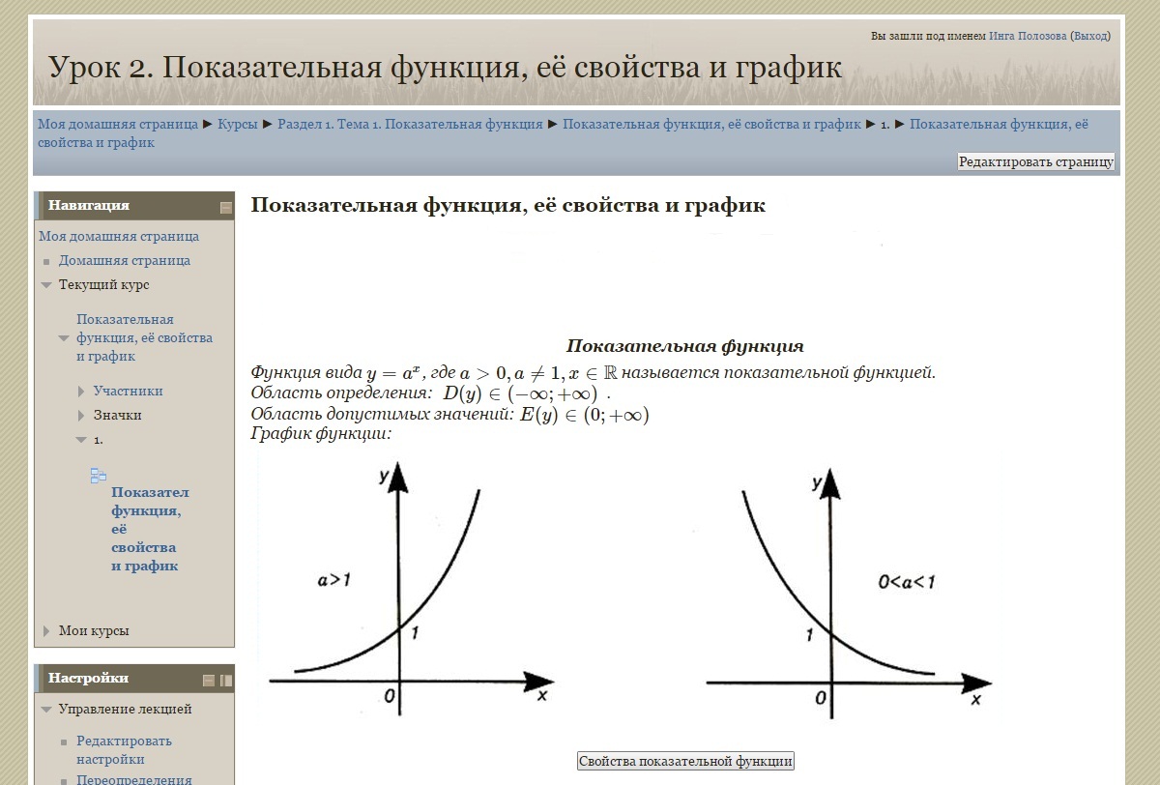Hide the Навигация block using its minus icon
Viewport: 1160px width, 785px height.
click(x=226, y=207)
